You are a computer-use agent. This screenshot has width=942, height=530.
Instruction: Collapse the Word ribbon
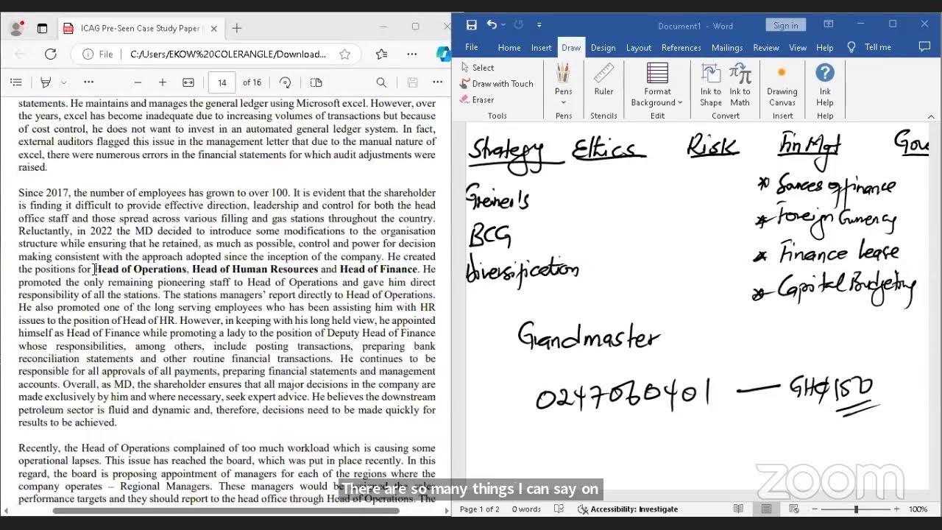(x=931, y=116)
